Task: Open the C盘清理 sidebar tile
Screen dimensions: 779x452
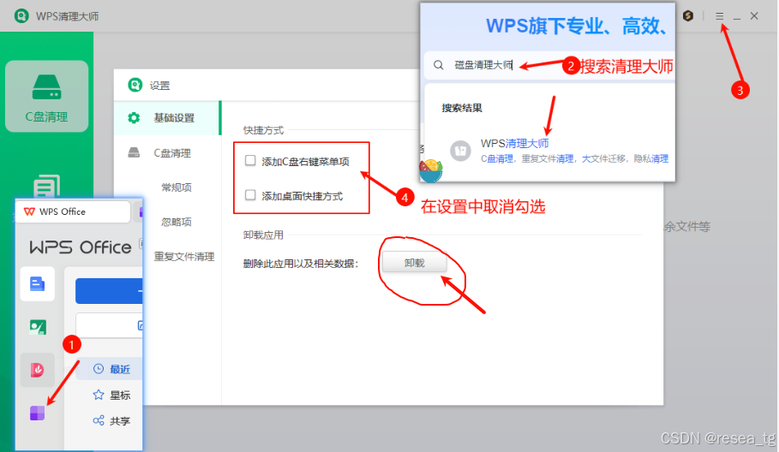Action: pyautogui.click(x=46, y=96)
